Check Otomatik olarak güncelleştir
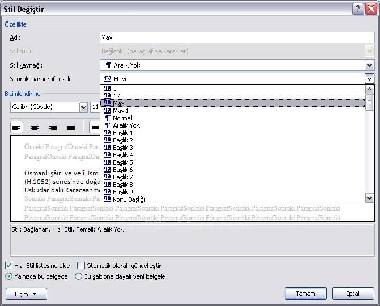380x306 pixels. point(81,266)
